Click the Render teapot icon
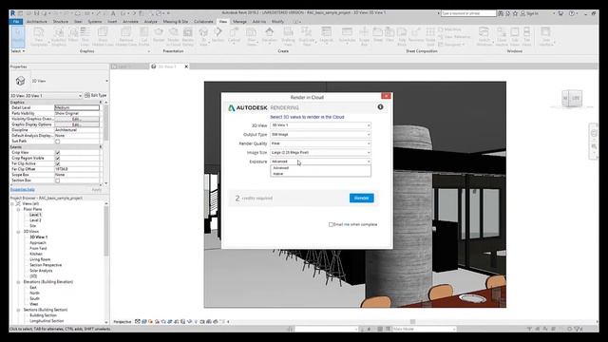Screen dimensions: 608x342 pos(159,35)
